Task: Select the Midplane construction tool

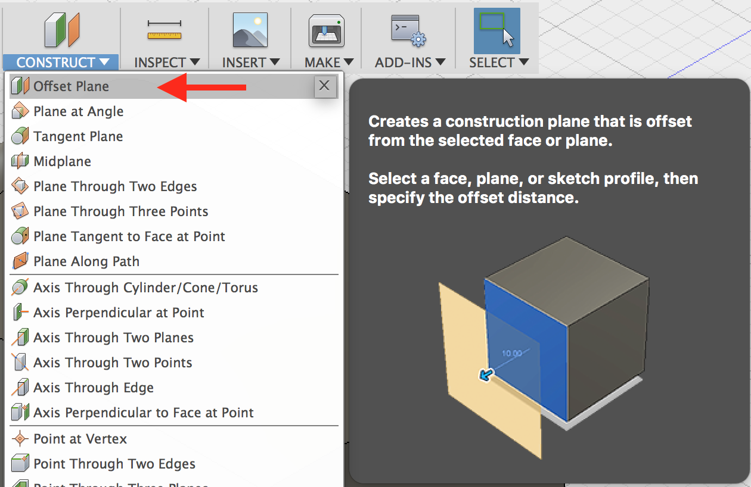Action: (x=63, y=161)
